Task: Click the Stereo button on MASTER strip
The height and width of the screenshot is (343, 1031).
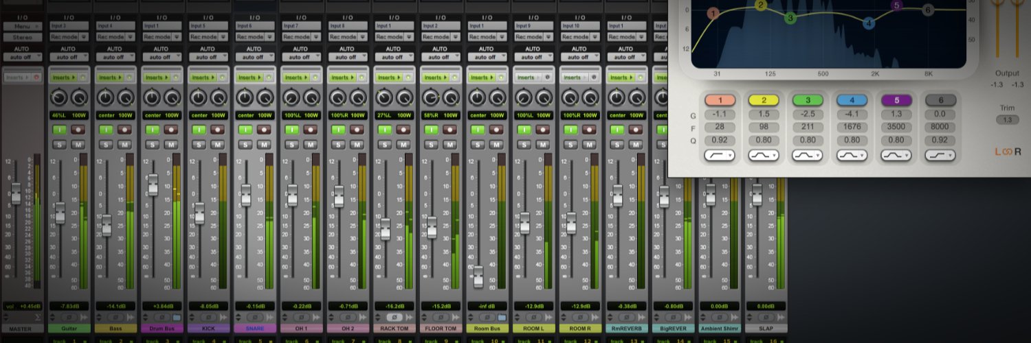Action: point(21,36)
